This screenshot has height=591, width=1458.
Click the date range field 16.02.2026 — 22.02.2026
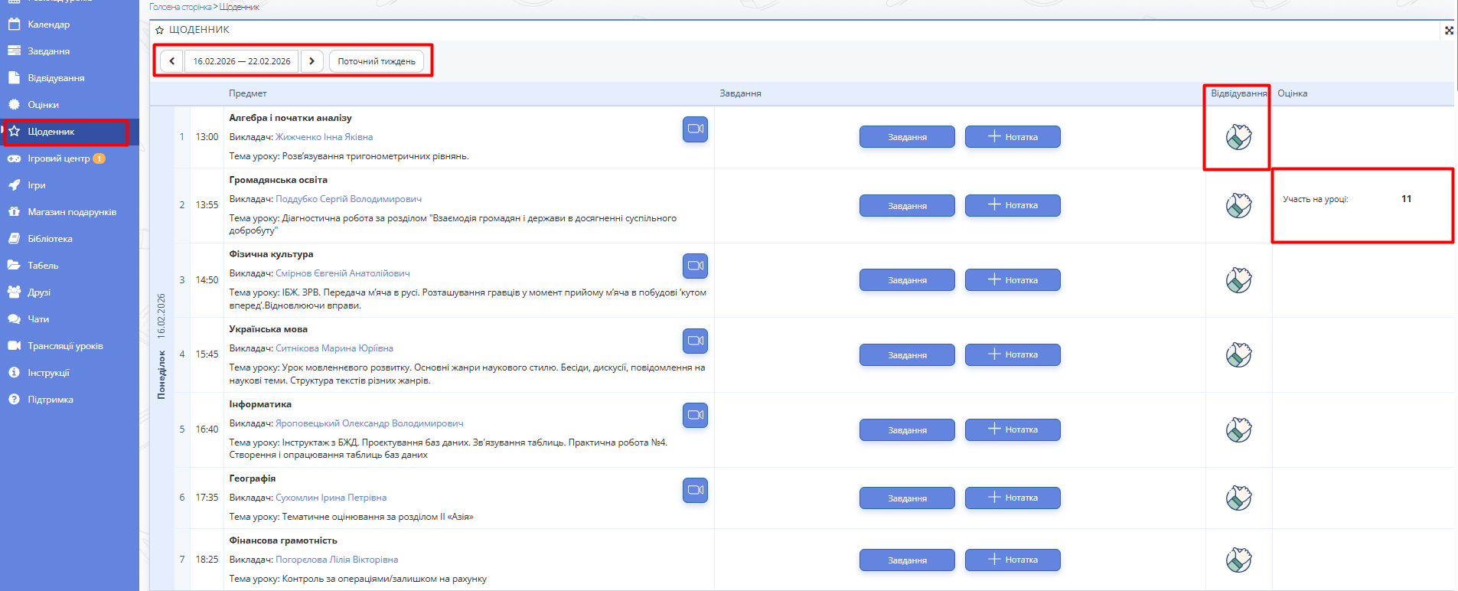tap(241, 61)
